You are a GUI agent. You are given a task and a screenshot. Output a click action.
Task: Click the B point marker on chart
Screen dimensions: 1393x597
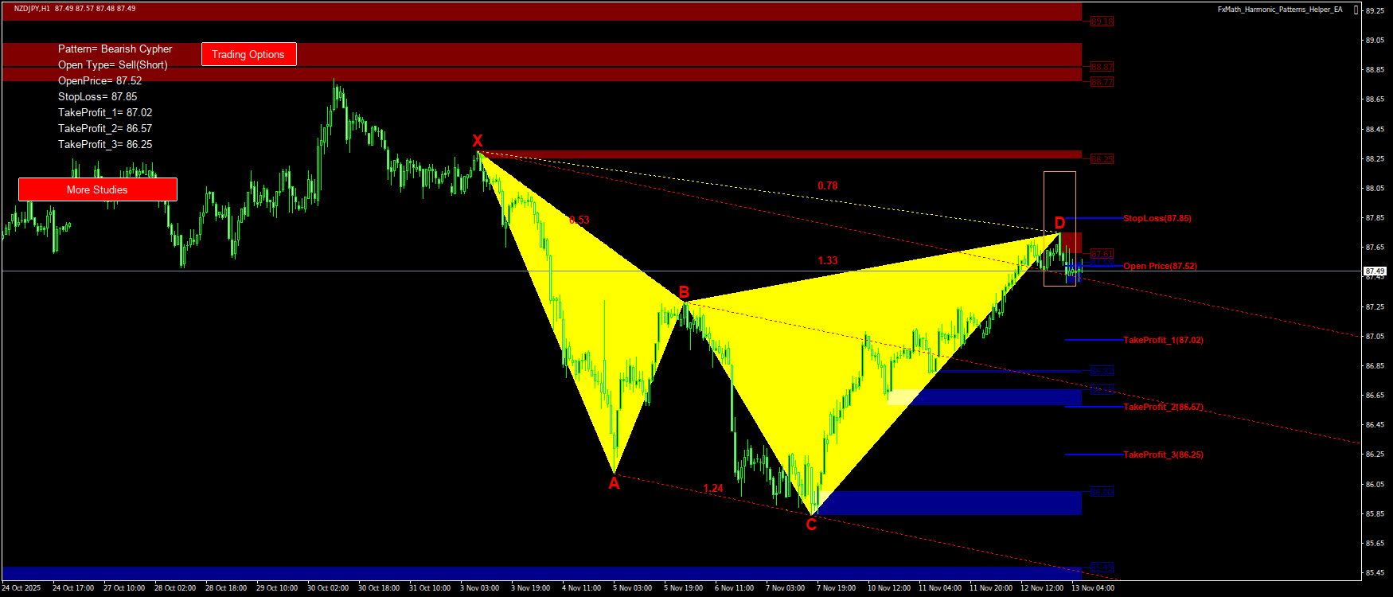point(684,292)
